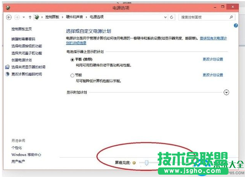245x177 pixels.
Task: Select the 电源选项 breadcrumb
Action: click(x=96, y=17)
